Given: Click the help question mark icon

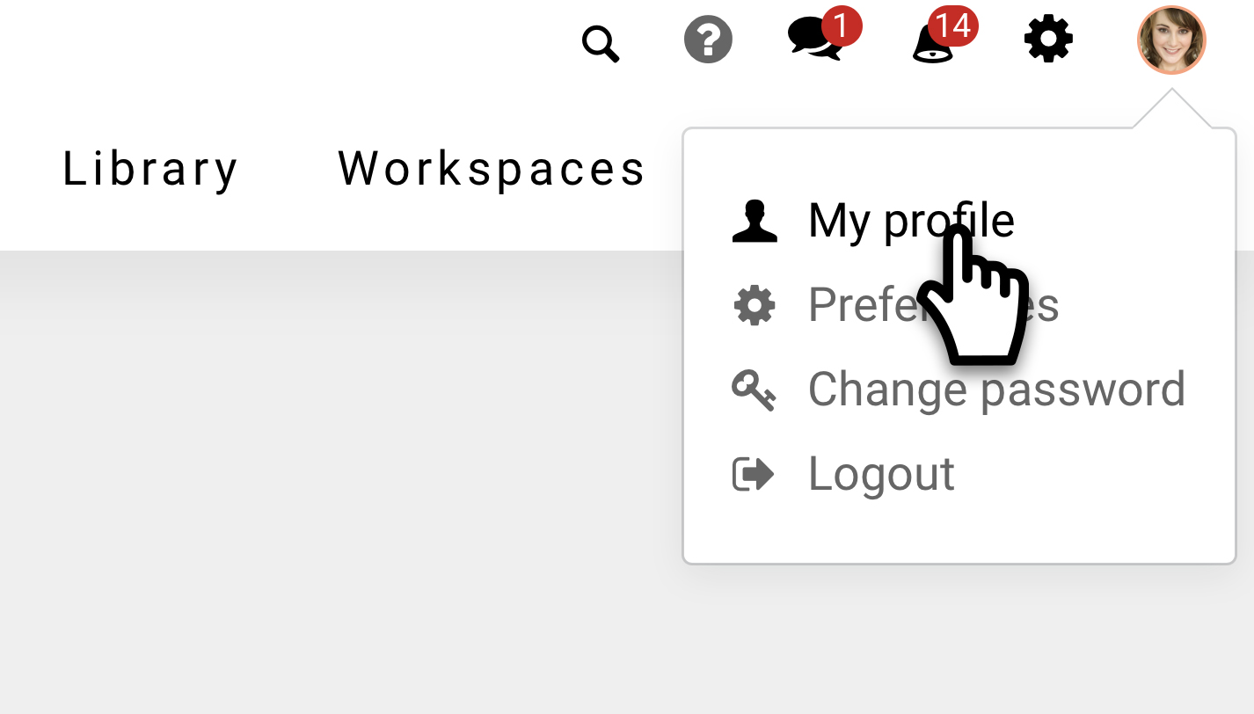Looking at the screenshot, I should (x=708, y=40).
